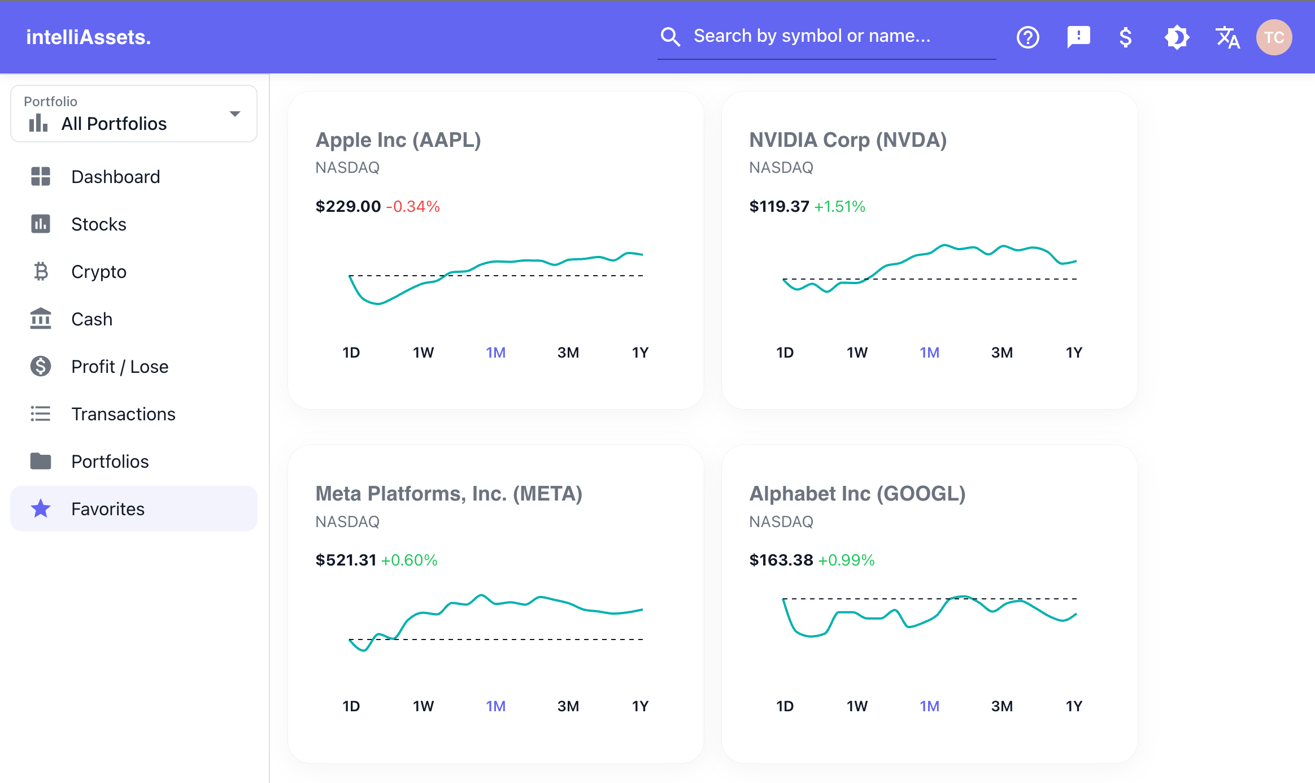Click the intelliAssets logo link

pyautogui.click(x=89, y=37)
